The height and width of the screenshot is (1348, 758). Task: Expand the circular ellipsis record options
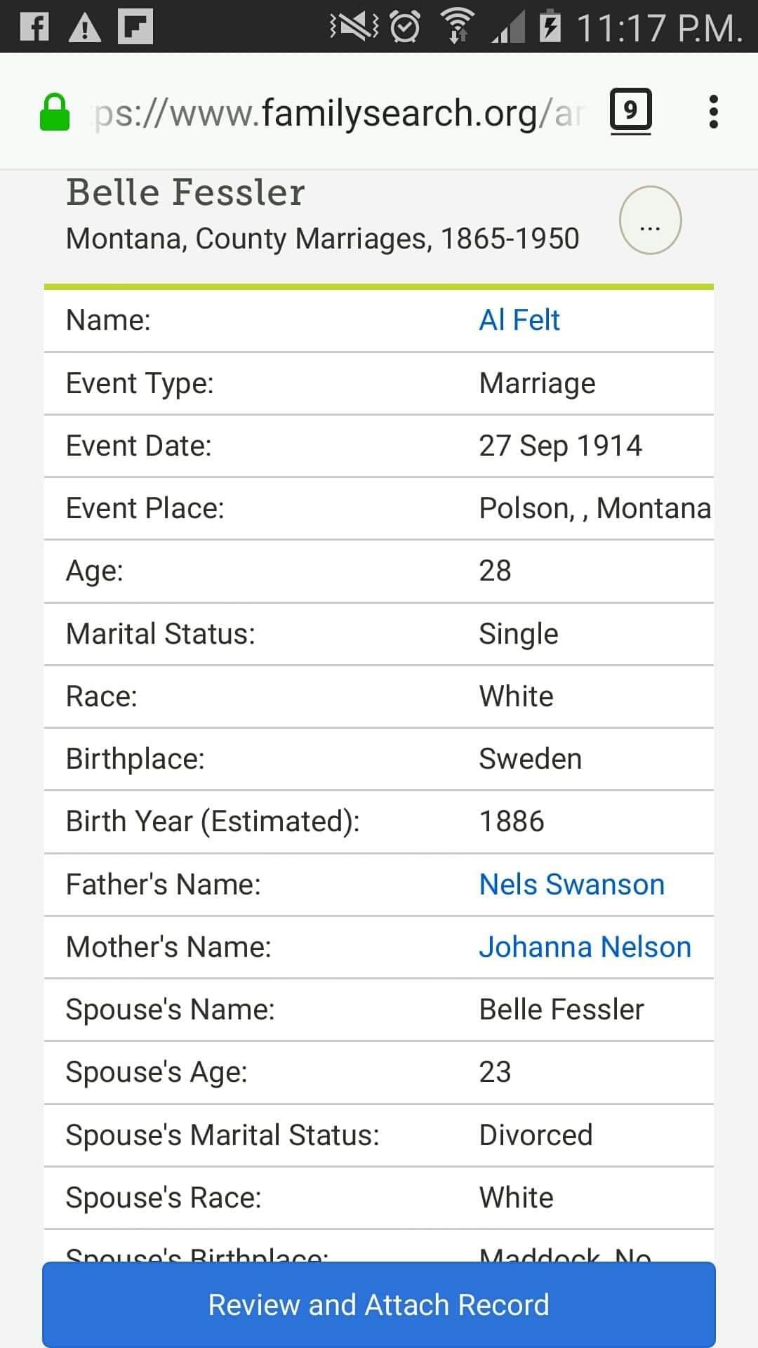coord(650,220)
